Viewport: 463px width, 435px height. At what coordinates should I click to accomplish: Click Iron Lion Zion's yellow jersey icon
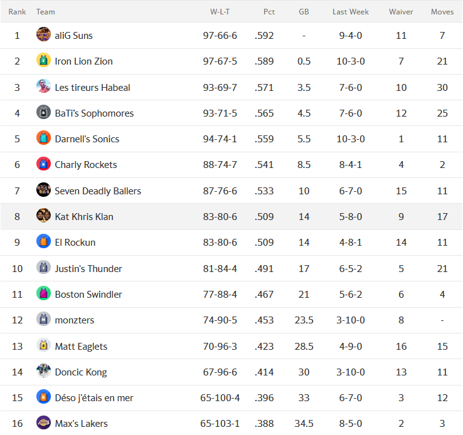click(43, 60)
